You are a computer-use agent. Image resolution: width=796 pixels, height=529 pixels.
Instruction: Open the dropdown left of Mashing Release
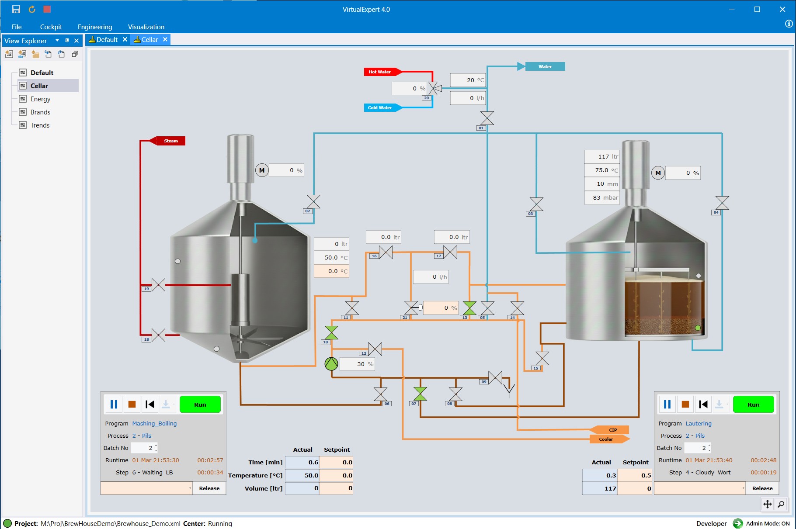tap(190, 488)
